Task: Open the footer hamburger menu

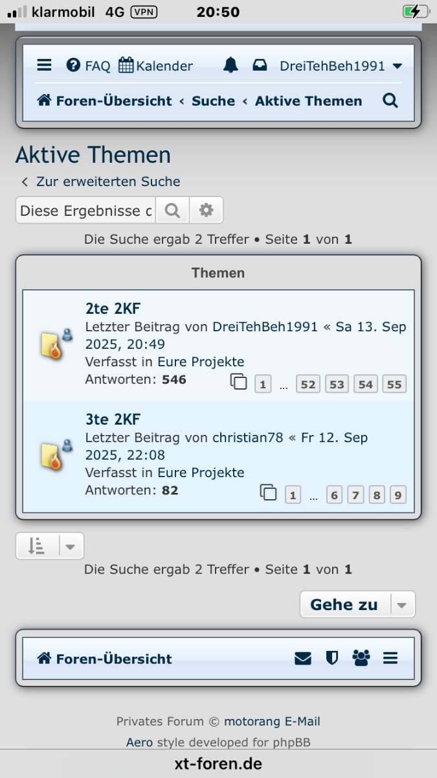Action: click(x=390, y=659)
